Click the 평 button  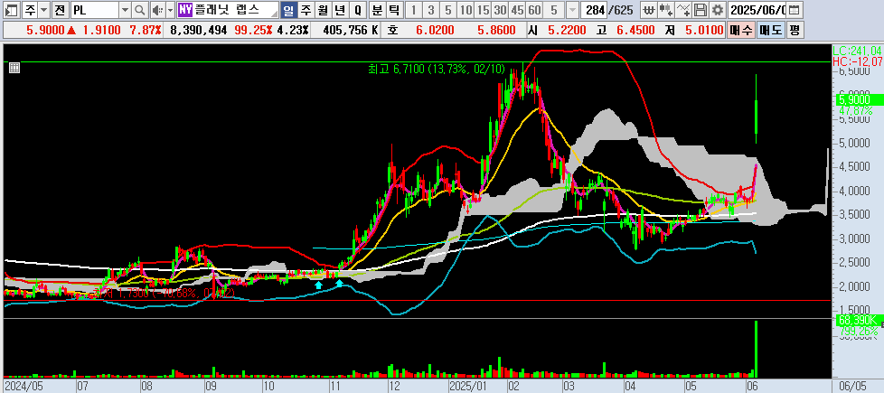coord(794,30)
